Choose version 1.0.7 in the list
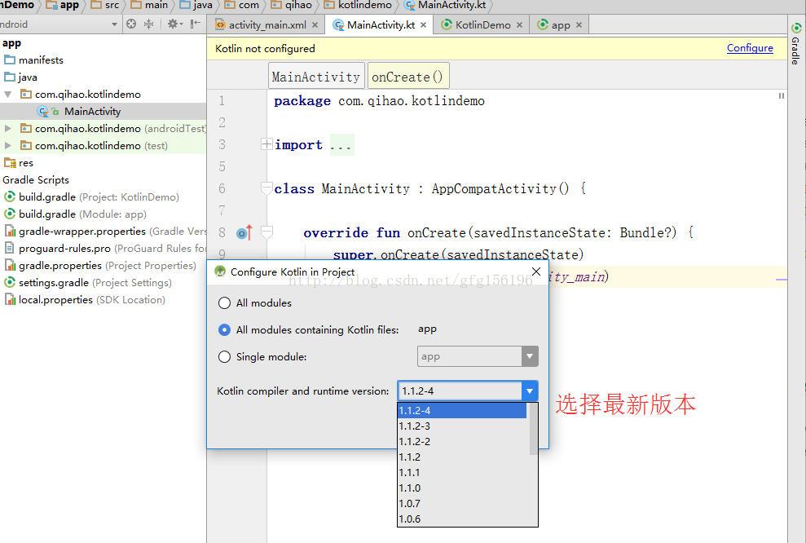The height and width of the screenshot is (543, 806). 462,503
